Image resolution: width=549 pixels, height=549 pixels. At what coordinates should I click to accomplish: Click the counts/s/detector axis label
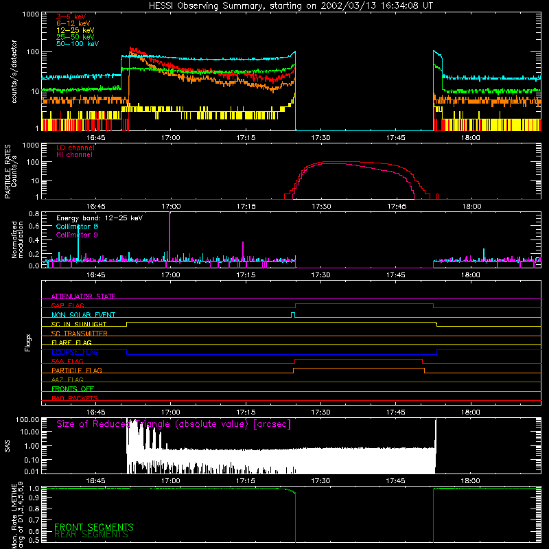pyautogui.click(x=14, y=71)
